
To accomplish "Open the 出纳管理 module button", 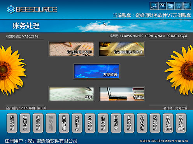I will (90, 123).
